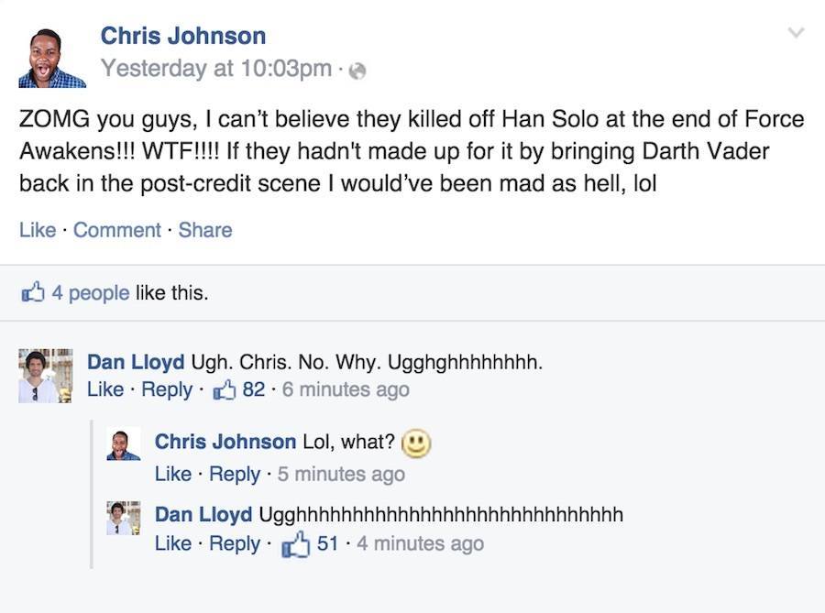
Task: Click Dan Lloyd's comment avatar
Action: click(45, 372)
